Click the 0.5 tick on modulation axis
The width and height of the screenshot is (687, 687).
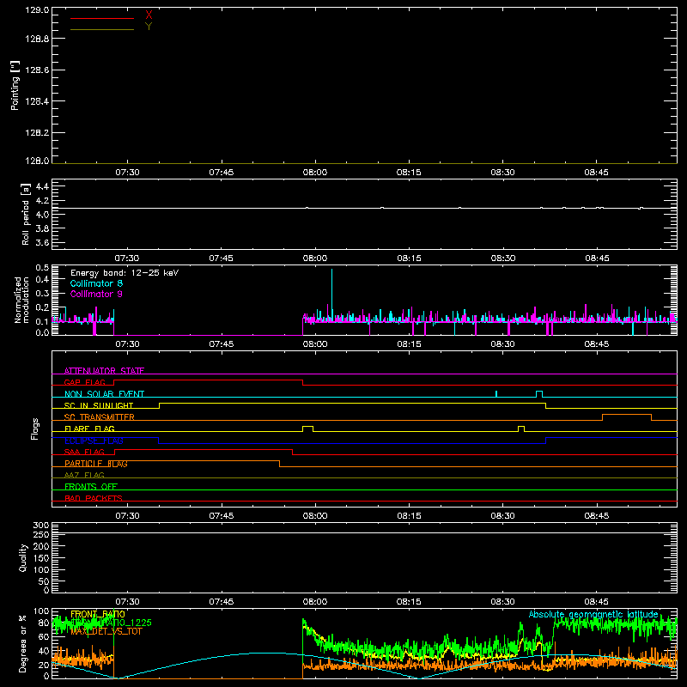pyautogui.click(x=42, y=267)
